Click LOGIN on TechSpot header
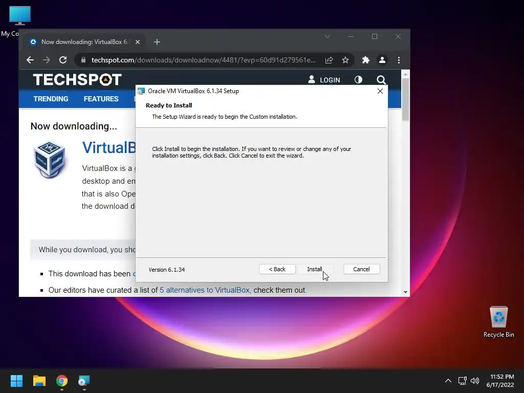 [324, 80]
